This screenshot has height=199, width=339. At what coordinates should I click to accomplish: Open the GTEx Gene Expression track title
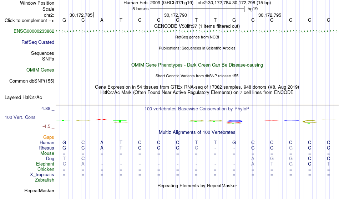pyautogui.click(x=197, y=87)
